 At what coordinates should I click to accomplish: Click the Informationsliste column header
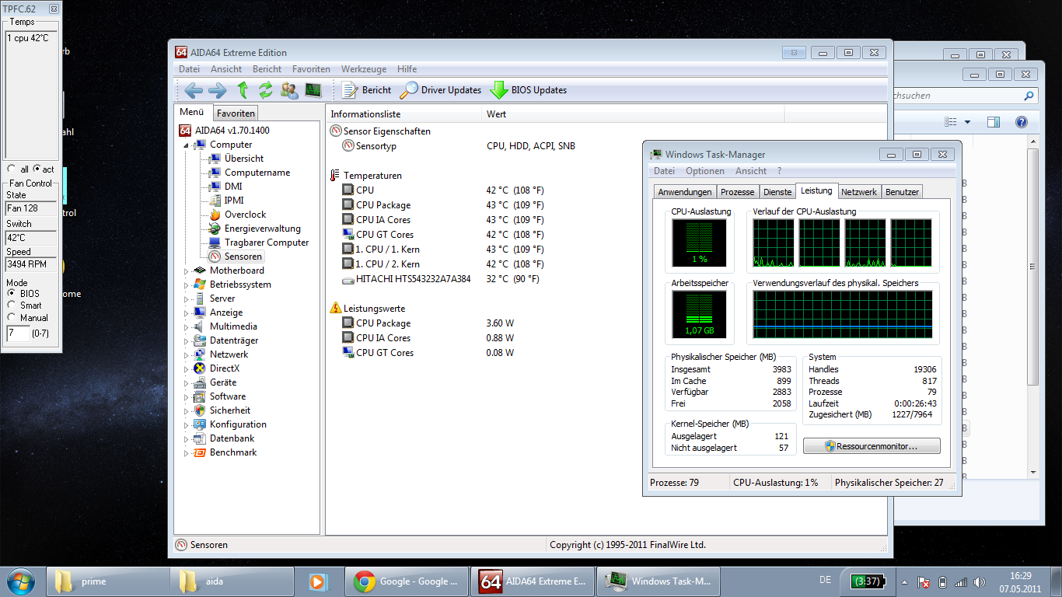coord(403,114)
